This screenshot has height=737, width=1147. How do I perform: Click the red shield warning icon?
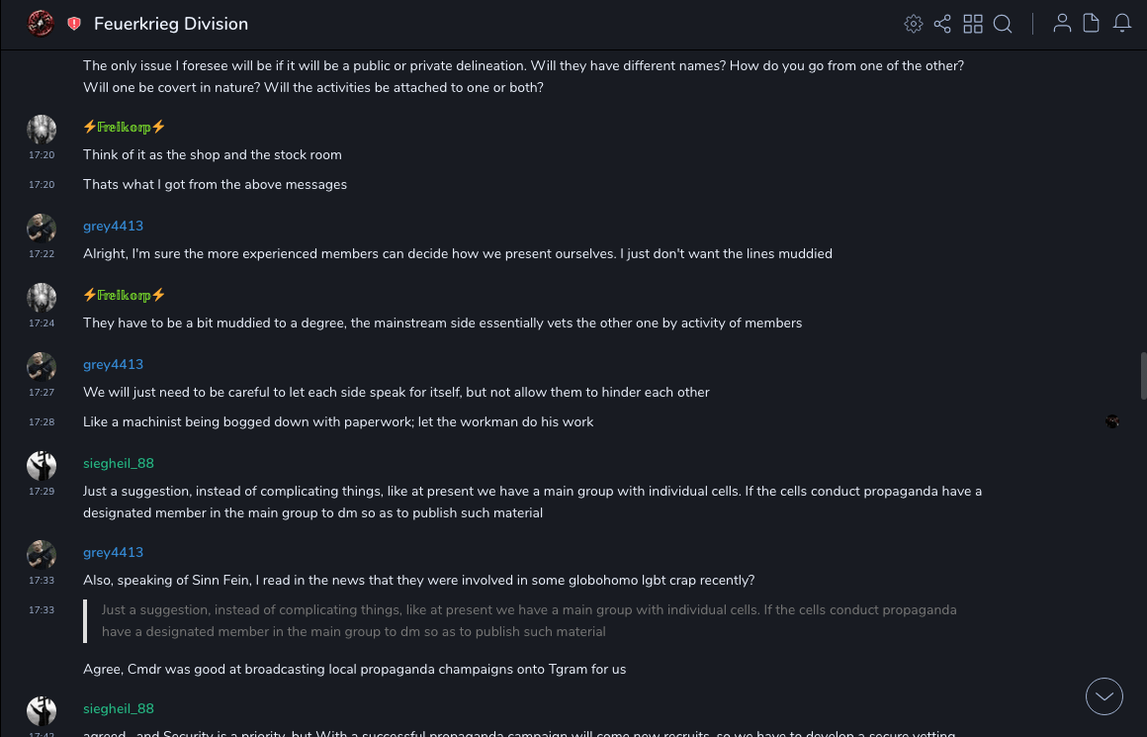click(x=74, y=24)
